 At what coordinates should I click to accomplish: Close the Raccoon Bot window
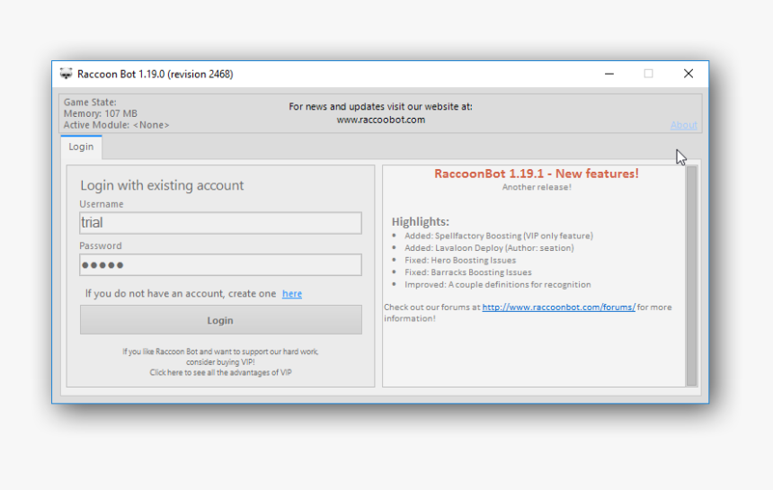[689, 74]
